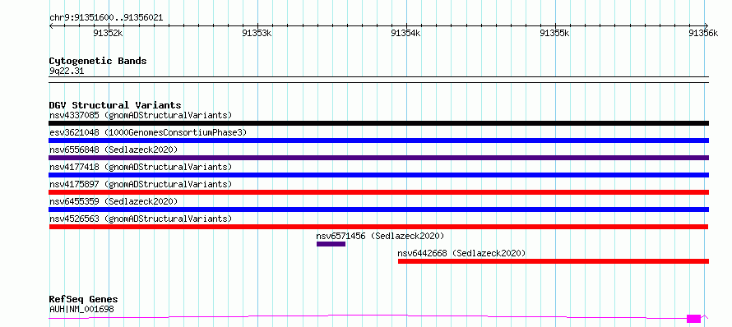Click nsv6571456 Sedlazeck2020 label

[x=380, y=236]
